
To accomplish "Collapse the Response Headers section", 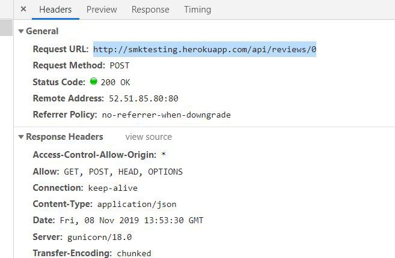I will [x=21, y=137].
